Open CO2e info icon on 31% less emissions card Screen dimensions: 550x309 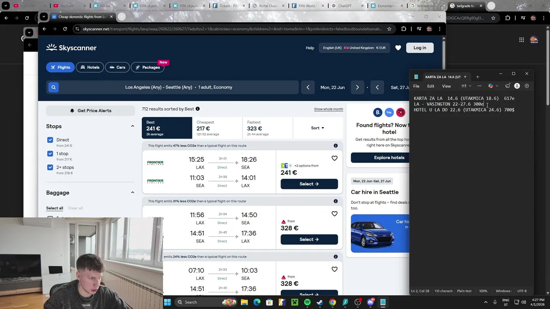point(336,201)
